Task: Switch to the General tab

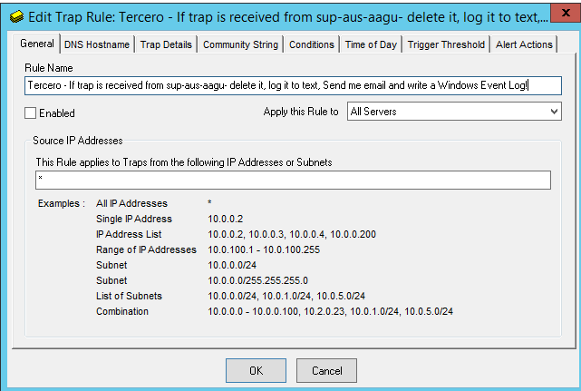Action: 37,44
